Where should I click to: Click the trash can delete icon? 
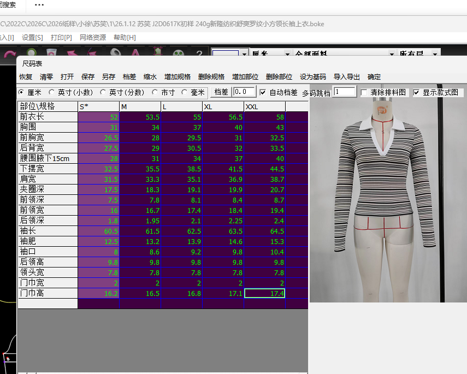pos(52,52)
